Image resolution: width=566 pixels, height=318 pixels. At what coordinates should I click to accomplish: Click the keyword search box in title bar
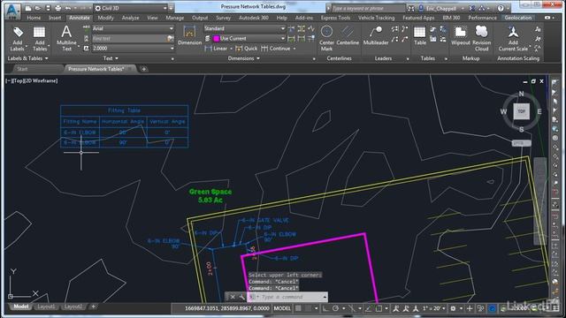[368, 8]
